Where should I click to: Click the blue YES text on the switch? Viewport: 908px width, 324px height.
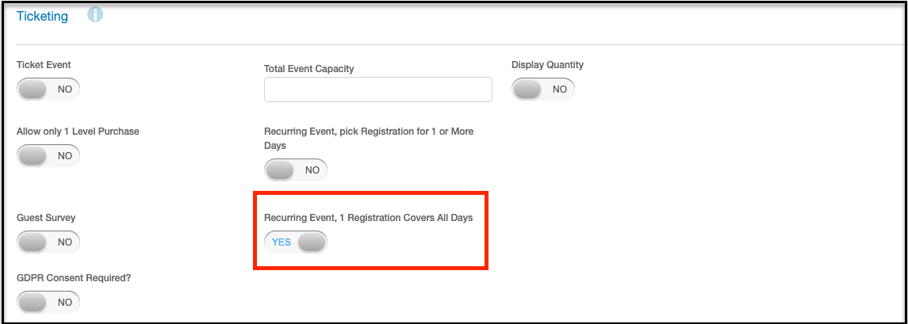282,242
